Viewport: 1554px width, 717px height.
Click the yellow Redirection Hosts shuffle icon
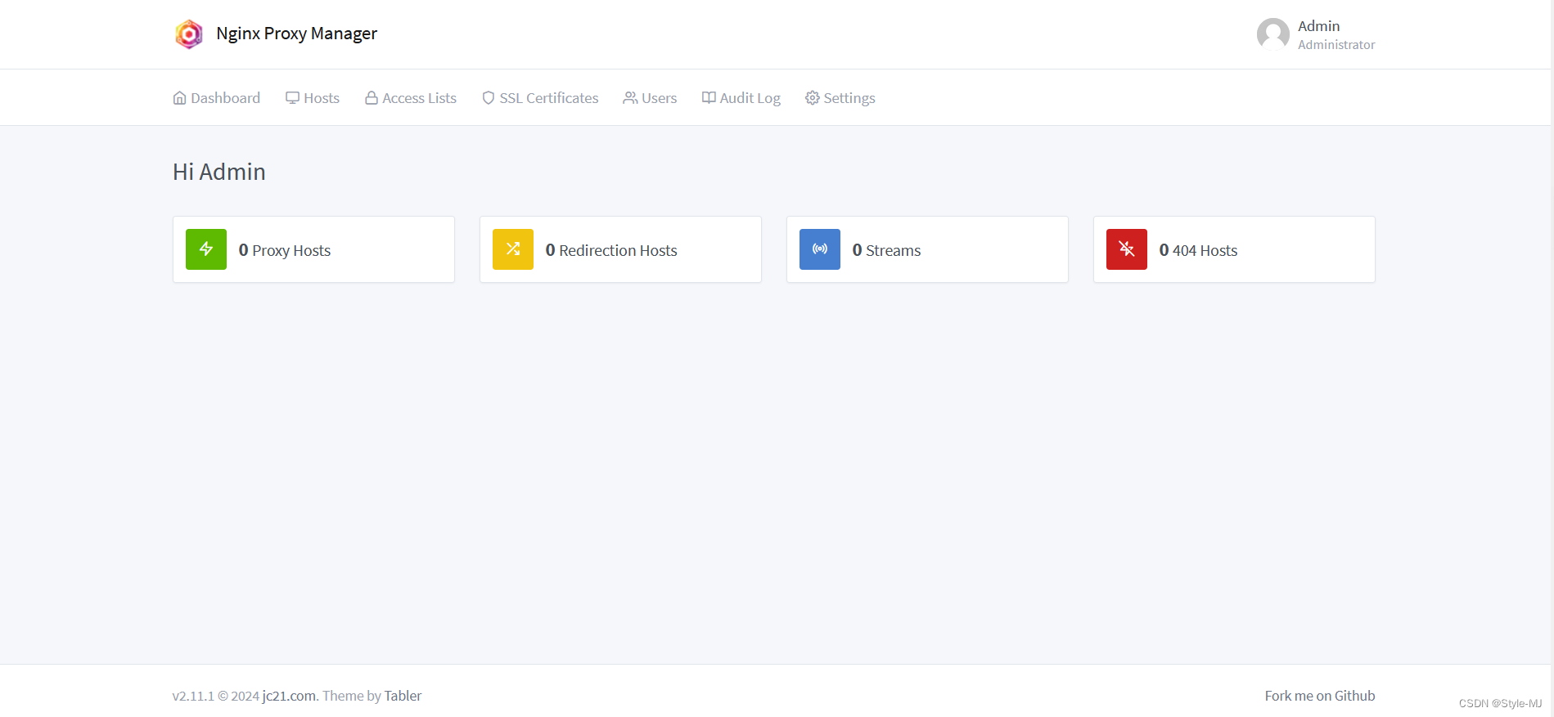click(513, 249)
